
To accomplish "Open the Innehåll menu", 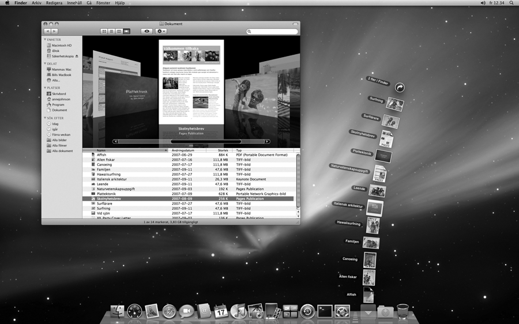I will click(74, 3).
